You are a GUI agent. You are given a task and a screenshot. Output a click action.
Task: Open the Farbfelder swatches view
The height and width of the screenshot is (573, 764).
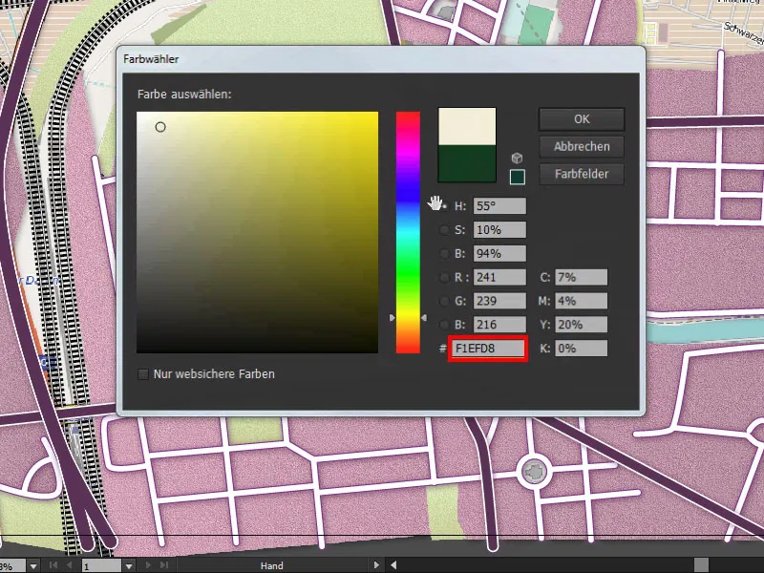pyautogui.click(x=582, y=174)
